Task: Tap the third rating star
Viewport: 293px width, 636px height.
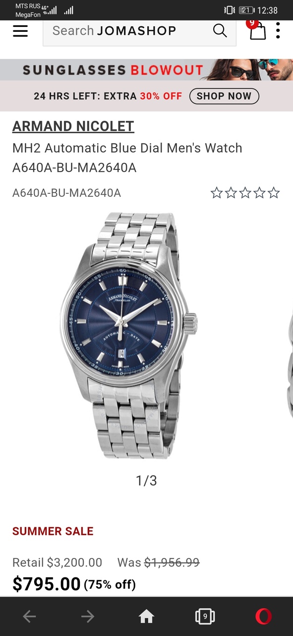Action: 245,193
